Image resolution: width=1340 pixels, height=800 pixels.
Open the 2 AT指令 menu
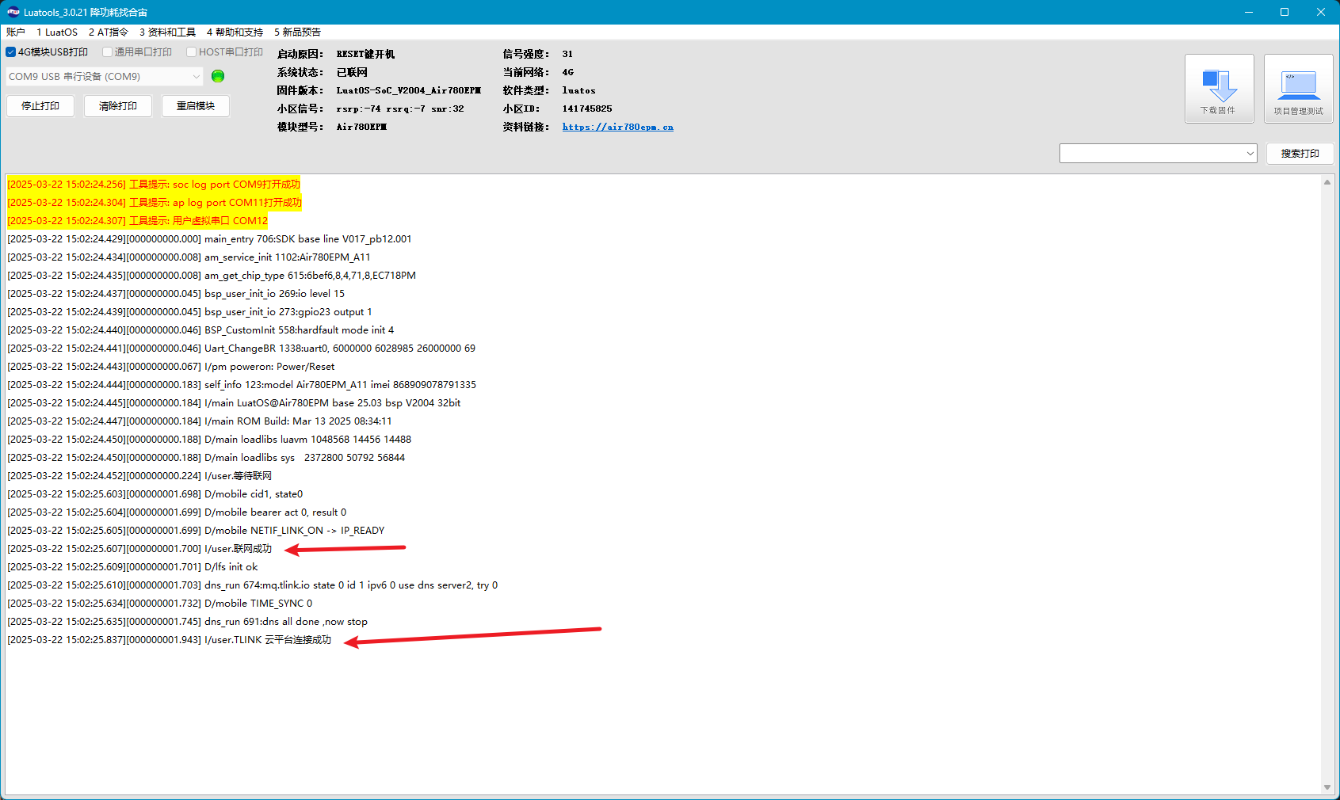pyautogui.click(x=109, y=32)
